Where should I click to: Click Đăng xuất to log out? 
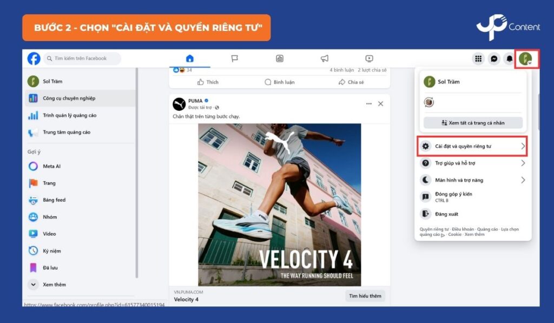point(446,214)
